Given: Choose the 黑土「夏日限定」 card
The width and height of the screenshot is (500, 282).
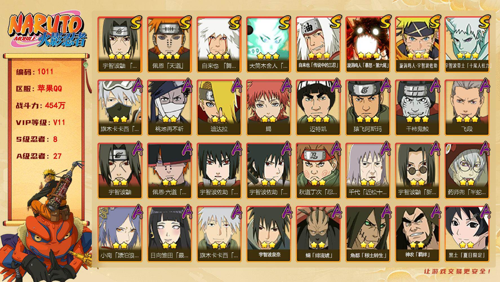Looking at the screenshot, I should tap(467, 234).
